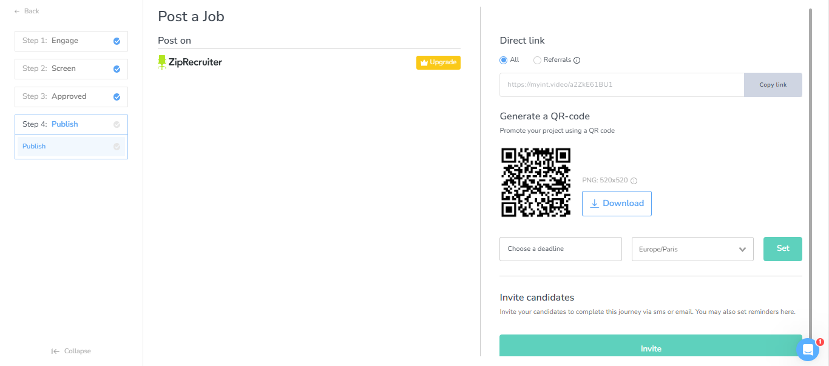Open the chat support bubble
829x366 pixels.
[x=808, y=349]
